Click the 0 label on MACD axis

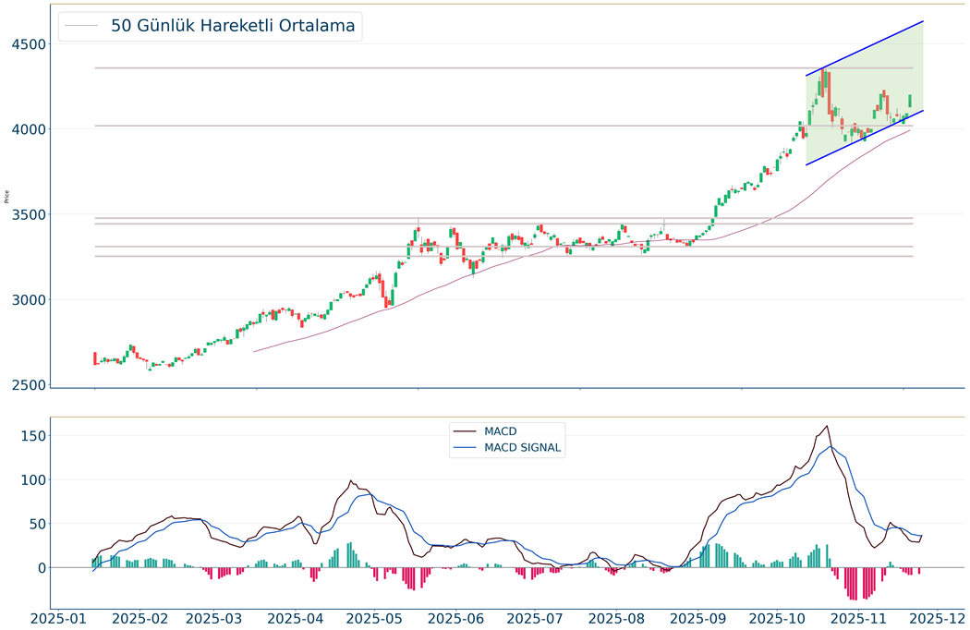41,568
